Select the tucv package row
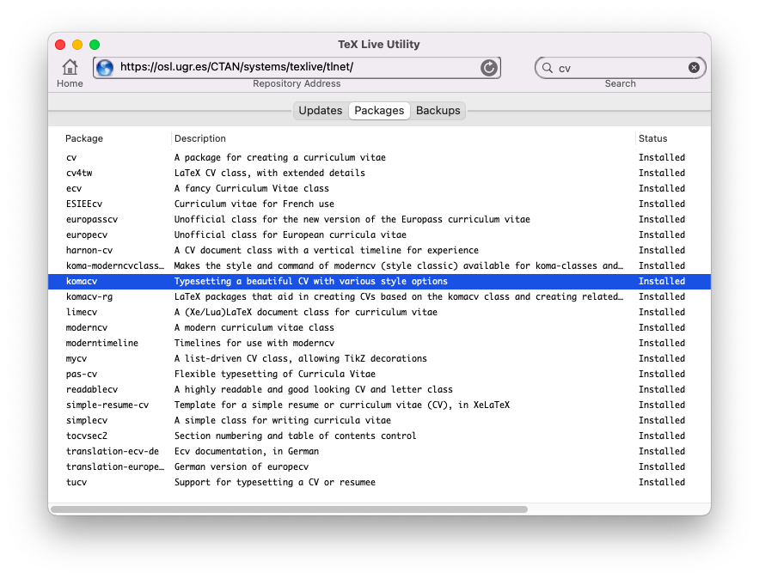759x579 pixels. tap(380, 483)
